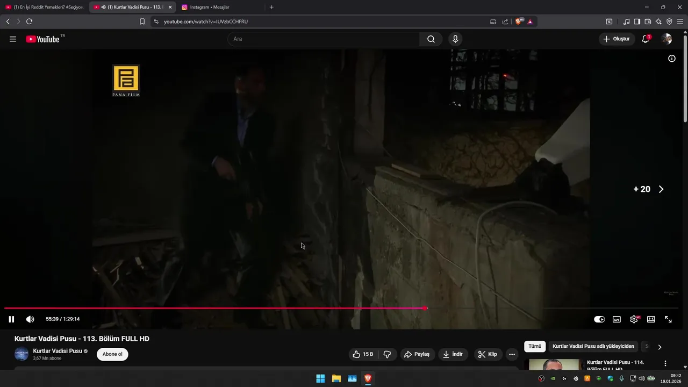Click the Paylaş share button

(x=417, y=354)
